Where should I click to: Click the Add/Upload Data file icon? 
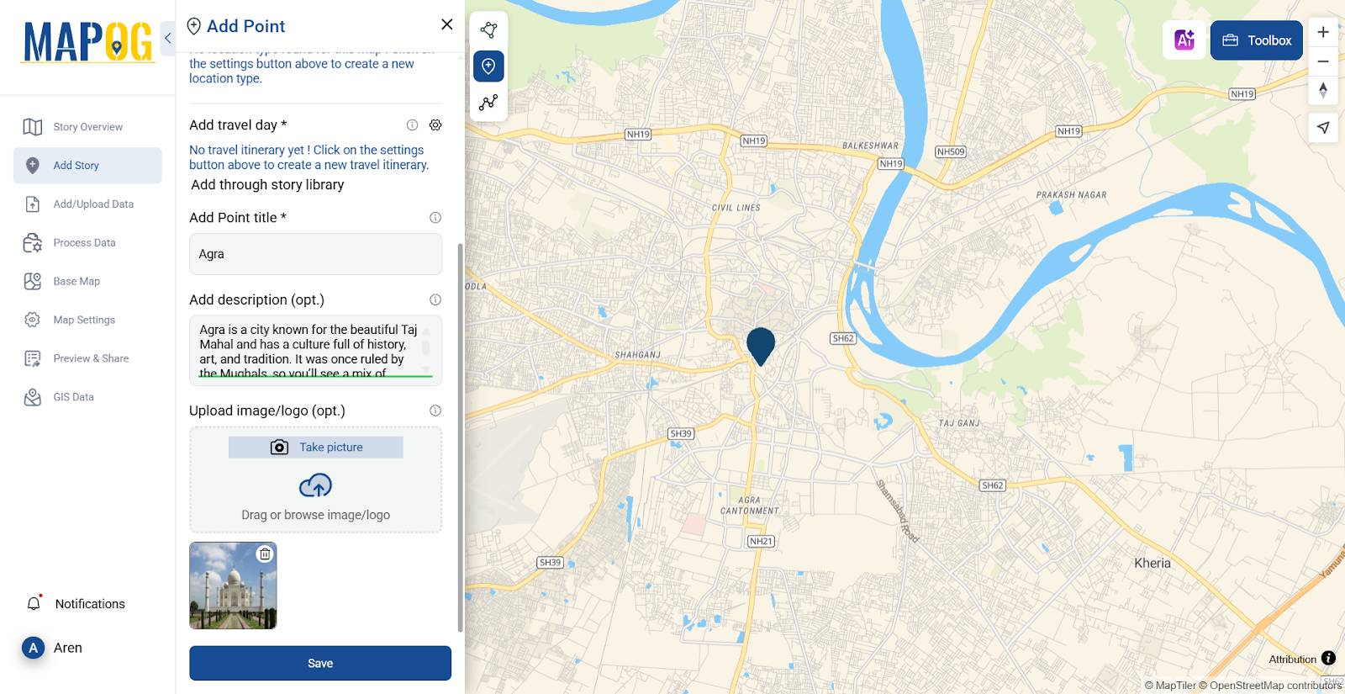pyautogui.click(x=33, y=204)
